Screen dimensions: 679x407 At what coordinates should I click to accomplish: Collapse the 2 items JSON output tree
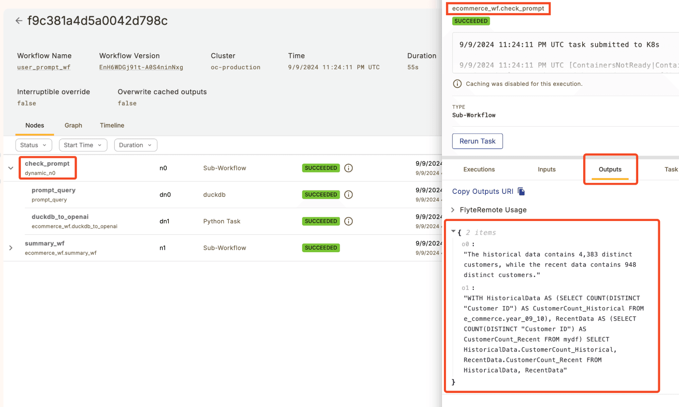tap(453, 232)
